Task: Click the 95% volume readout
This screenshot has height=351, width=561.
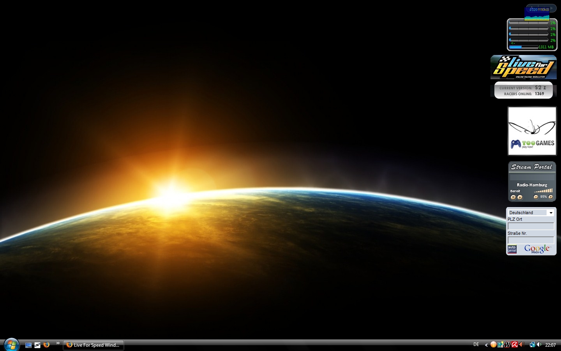Action: pos(543,197)
